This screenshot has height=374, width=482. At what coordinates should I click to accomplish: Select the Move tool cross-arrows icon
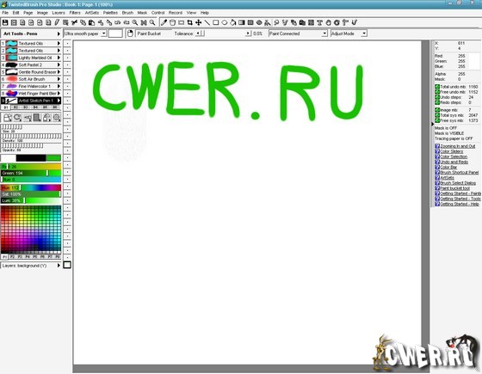199,22
